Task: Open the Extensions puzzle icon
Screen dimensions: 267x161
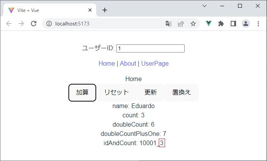Action: (x=221, y=24)
